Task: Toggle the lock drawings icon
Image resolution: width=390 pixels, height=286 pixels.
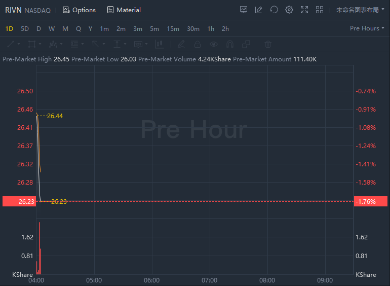Action: (198, 44)
